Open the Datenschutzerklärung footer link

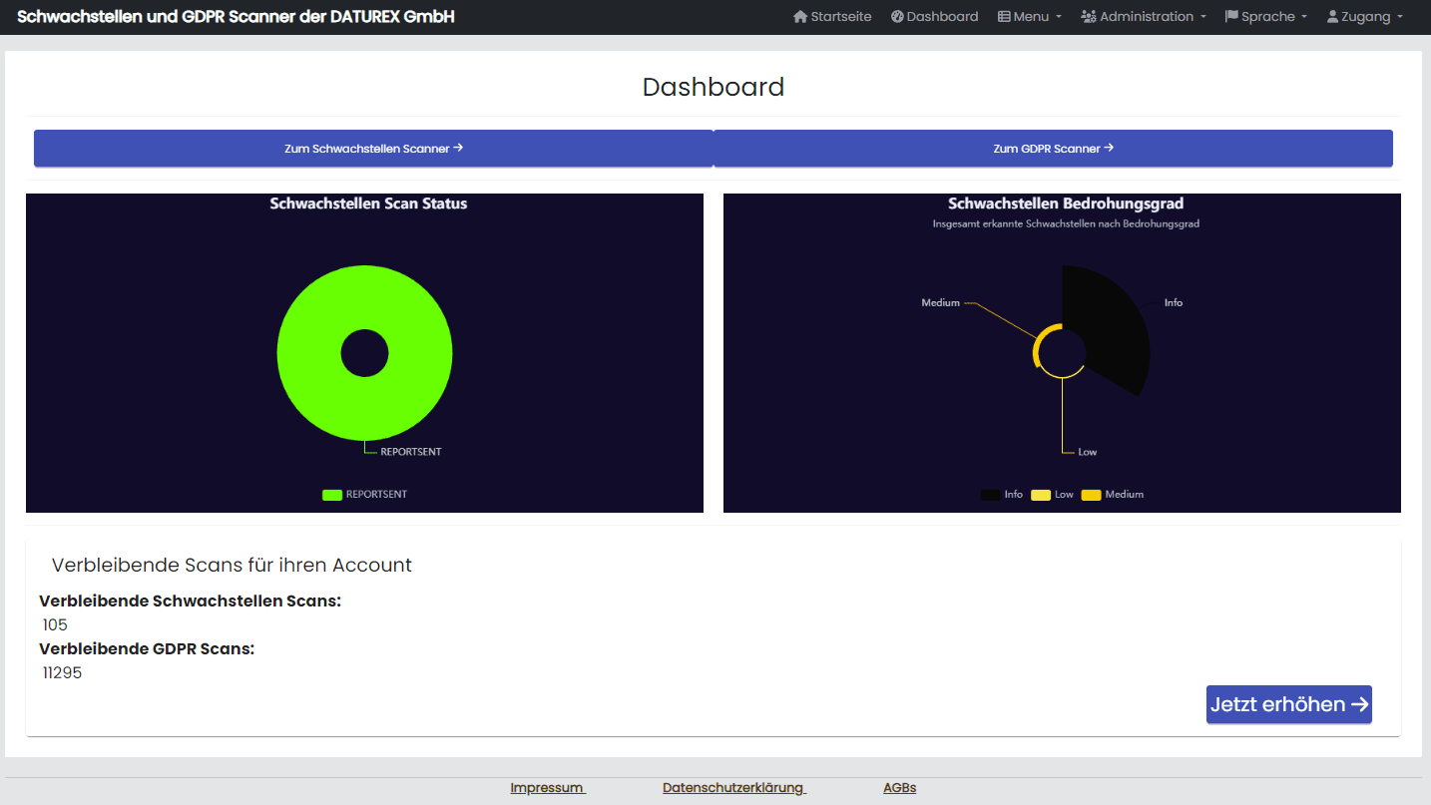click(x=733, y=788)
